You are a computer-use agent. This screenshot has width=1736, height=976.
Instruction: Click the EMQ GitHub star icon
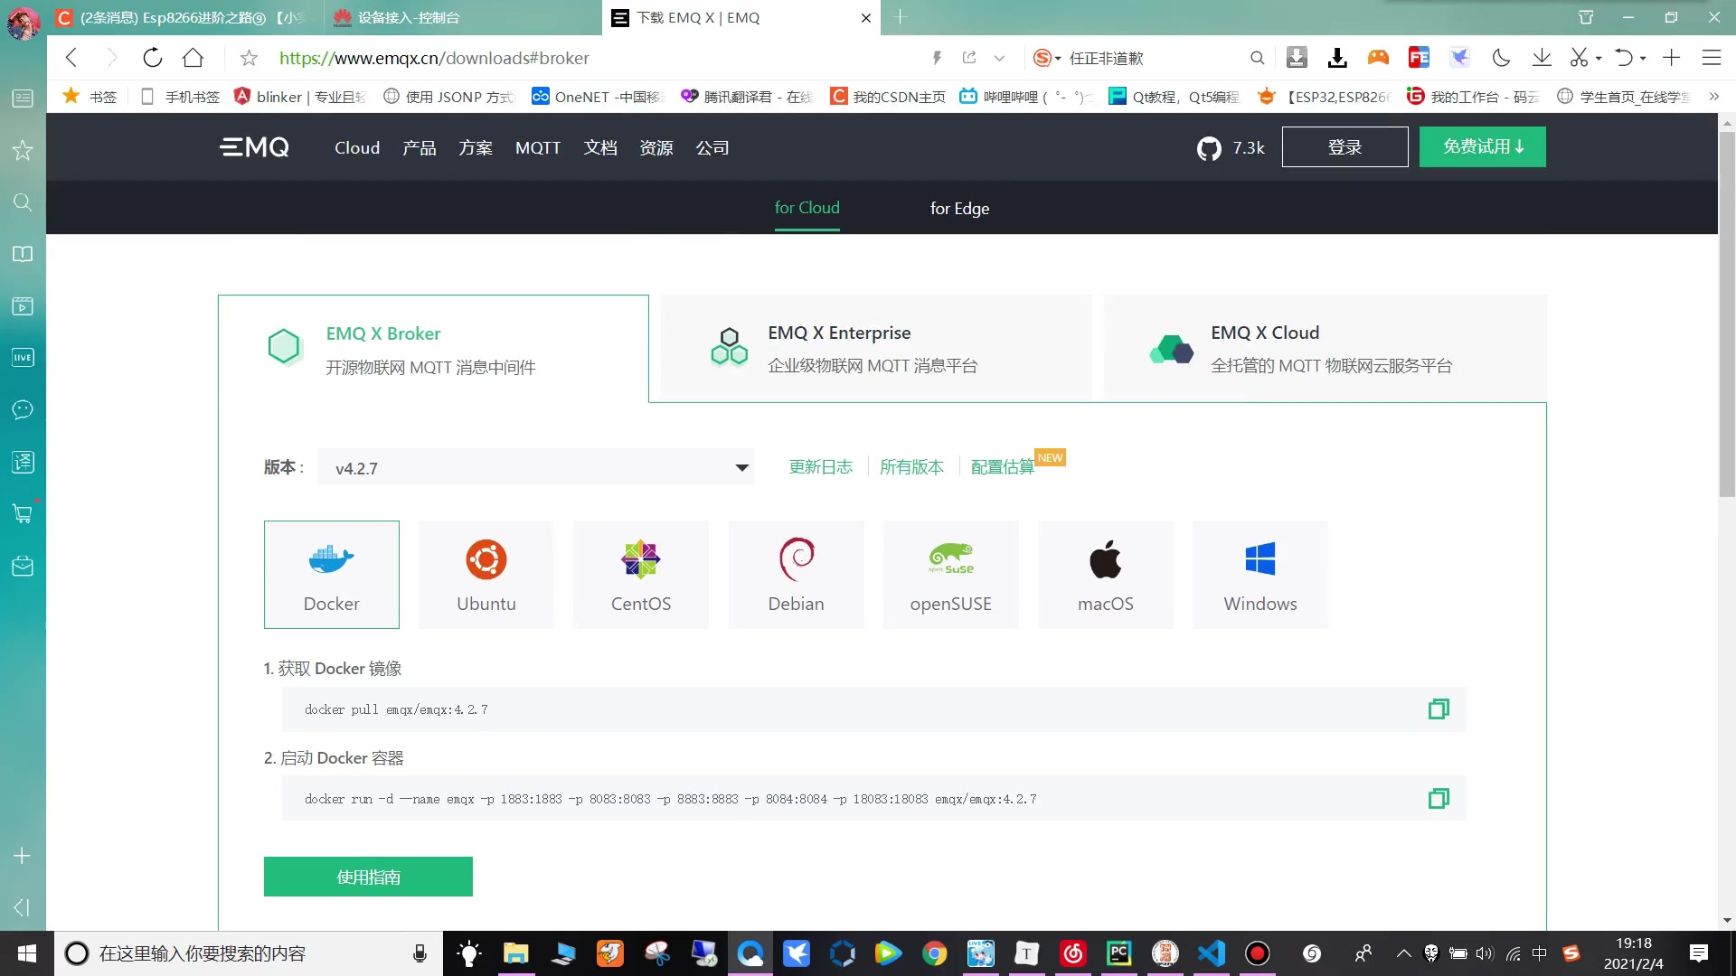pyautogui.click(x=1210, y=146)
